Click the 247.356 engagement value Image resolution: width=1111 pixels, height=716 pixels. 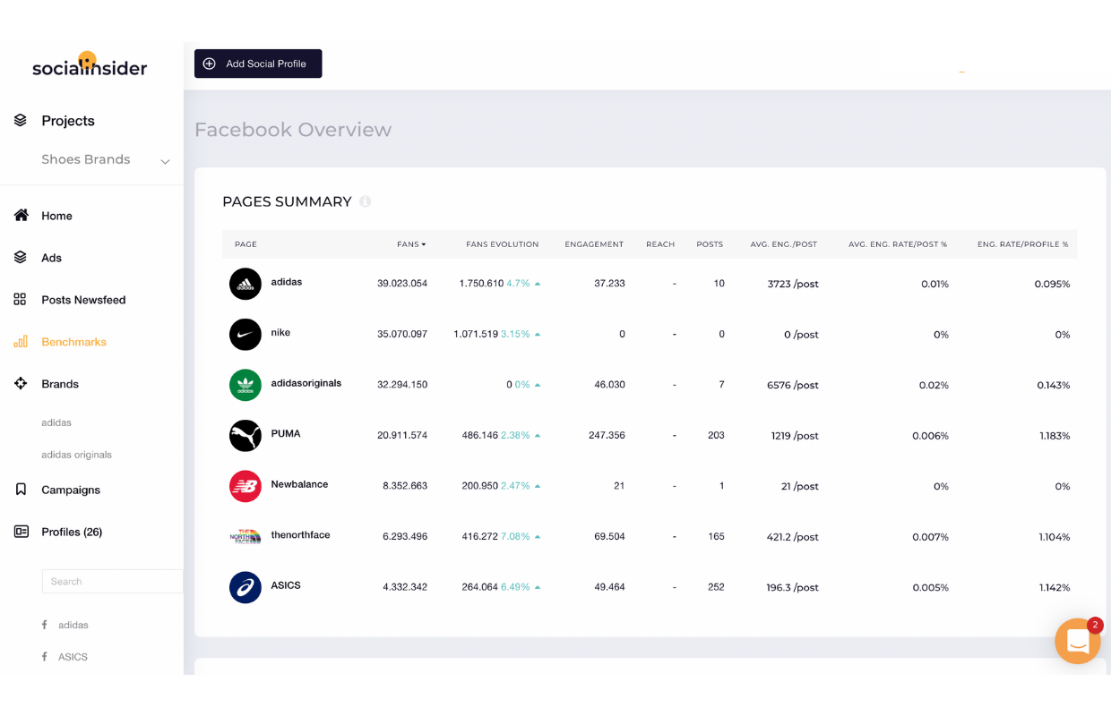[607, 436]
